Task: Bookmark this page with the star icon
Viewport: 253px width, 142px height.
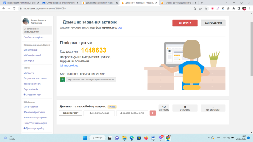Action: (206, 9)
